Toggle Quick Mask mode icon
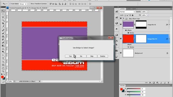The image size is (173, 97). point(3,81)
